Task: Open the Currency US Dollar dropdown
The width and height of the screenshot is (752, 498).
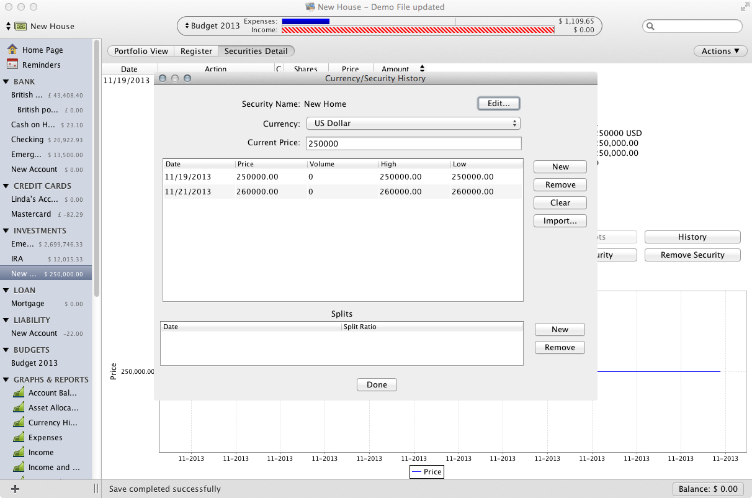Action: (413, 124)
